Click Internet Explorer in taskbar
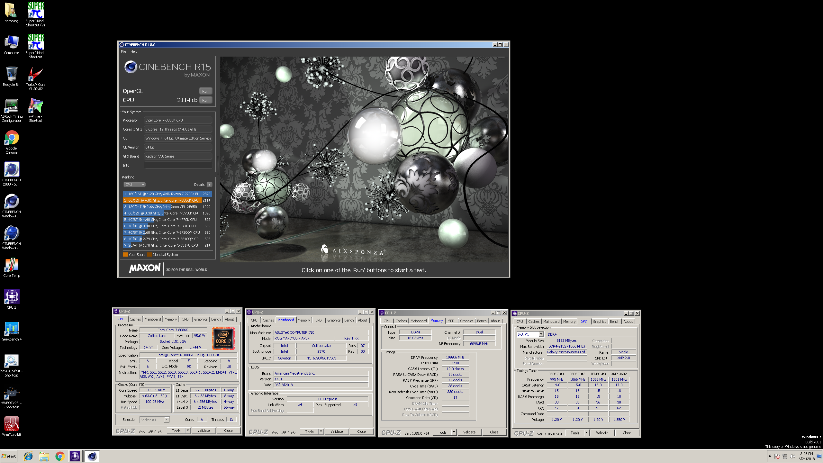 [28, 456]
